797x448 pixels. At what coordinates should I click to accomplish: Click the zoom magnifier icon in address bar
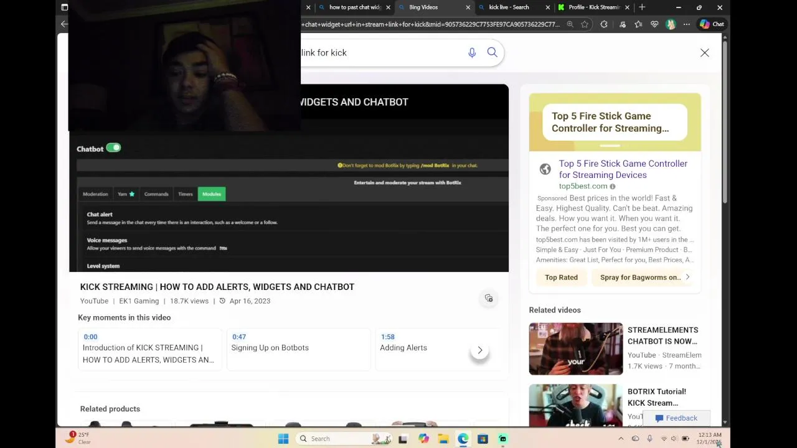click(570, 24)
